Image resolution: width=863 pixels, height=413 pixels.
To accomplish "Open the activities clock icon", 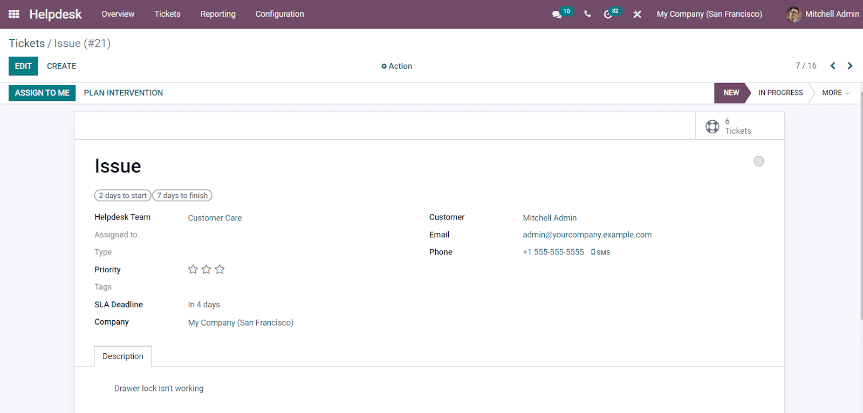I will [x=608, y=15].
